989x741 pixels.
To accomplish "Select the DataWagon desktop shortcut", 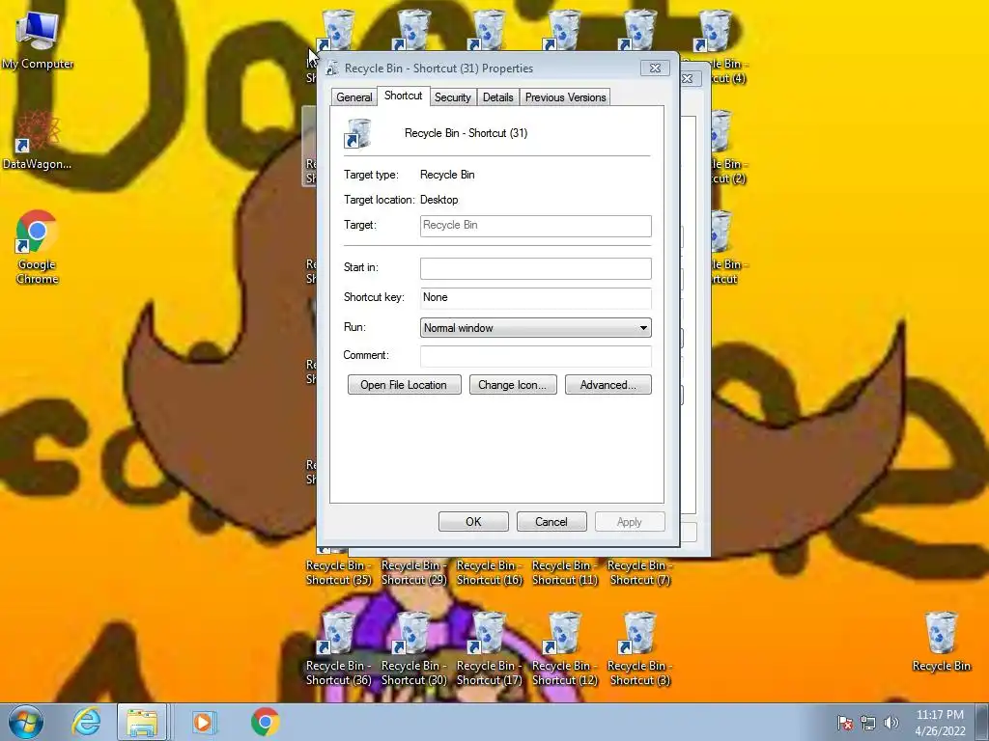I will (38, 140).
